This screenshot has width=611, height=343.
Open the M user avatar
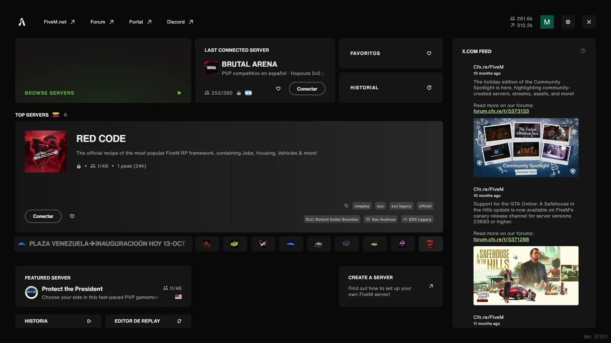tap(547, 22)
